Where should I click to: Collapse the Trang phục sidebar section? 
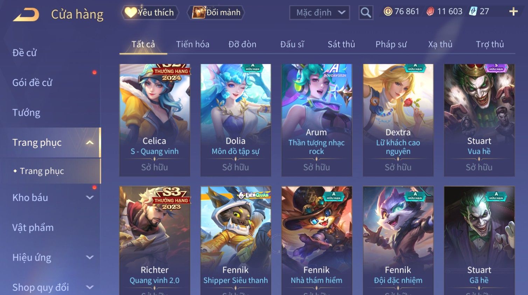[x=90, y=143]
